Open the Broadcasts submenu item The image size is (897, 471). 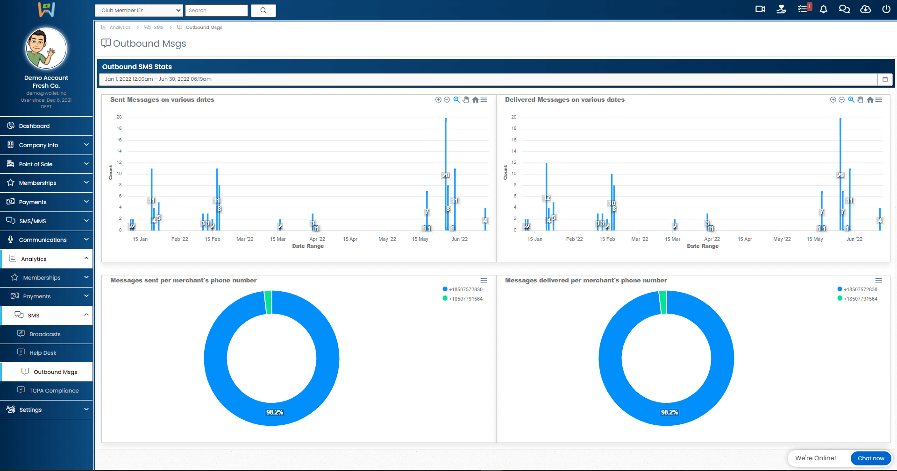45,334
